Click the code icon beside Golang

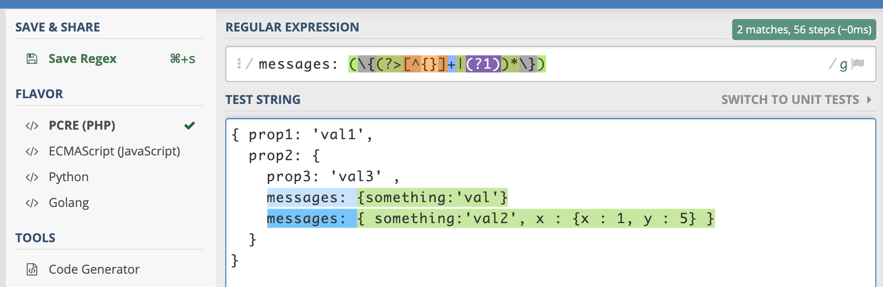(31, 202)
